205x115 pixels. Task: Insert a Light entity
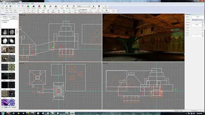62,7
